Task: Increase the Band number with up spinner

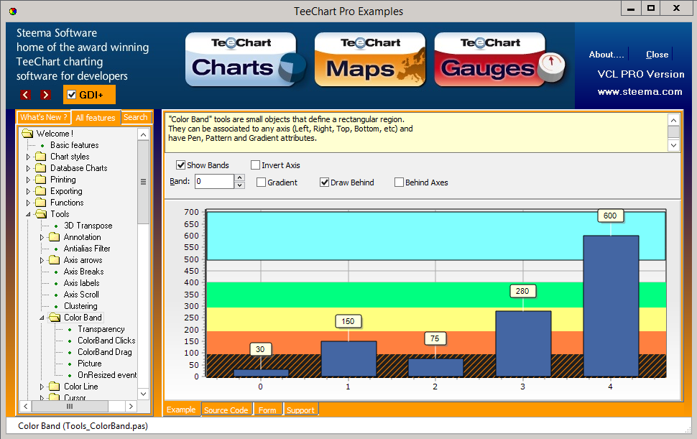Action: tap(239, 177)
